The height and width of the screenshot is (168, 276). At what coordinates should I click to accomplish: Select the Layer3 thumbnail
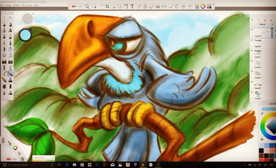[x=258, y=73]
